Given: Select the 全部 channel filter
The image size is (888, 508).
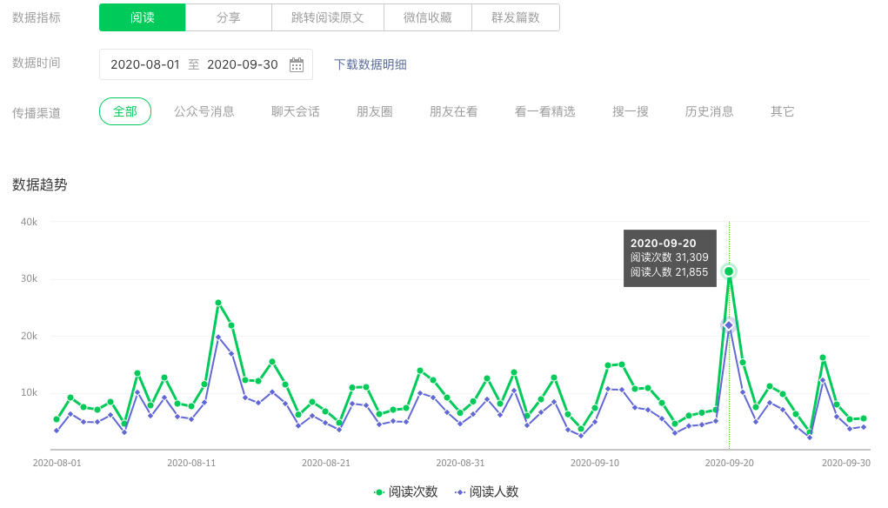Looking at the screenshot, I should coord(125,111).
